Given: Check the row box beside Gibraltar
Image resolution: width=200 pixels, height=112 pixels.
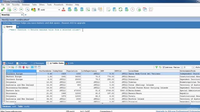Looking at the screenshot, I should [4, 79].
